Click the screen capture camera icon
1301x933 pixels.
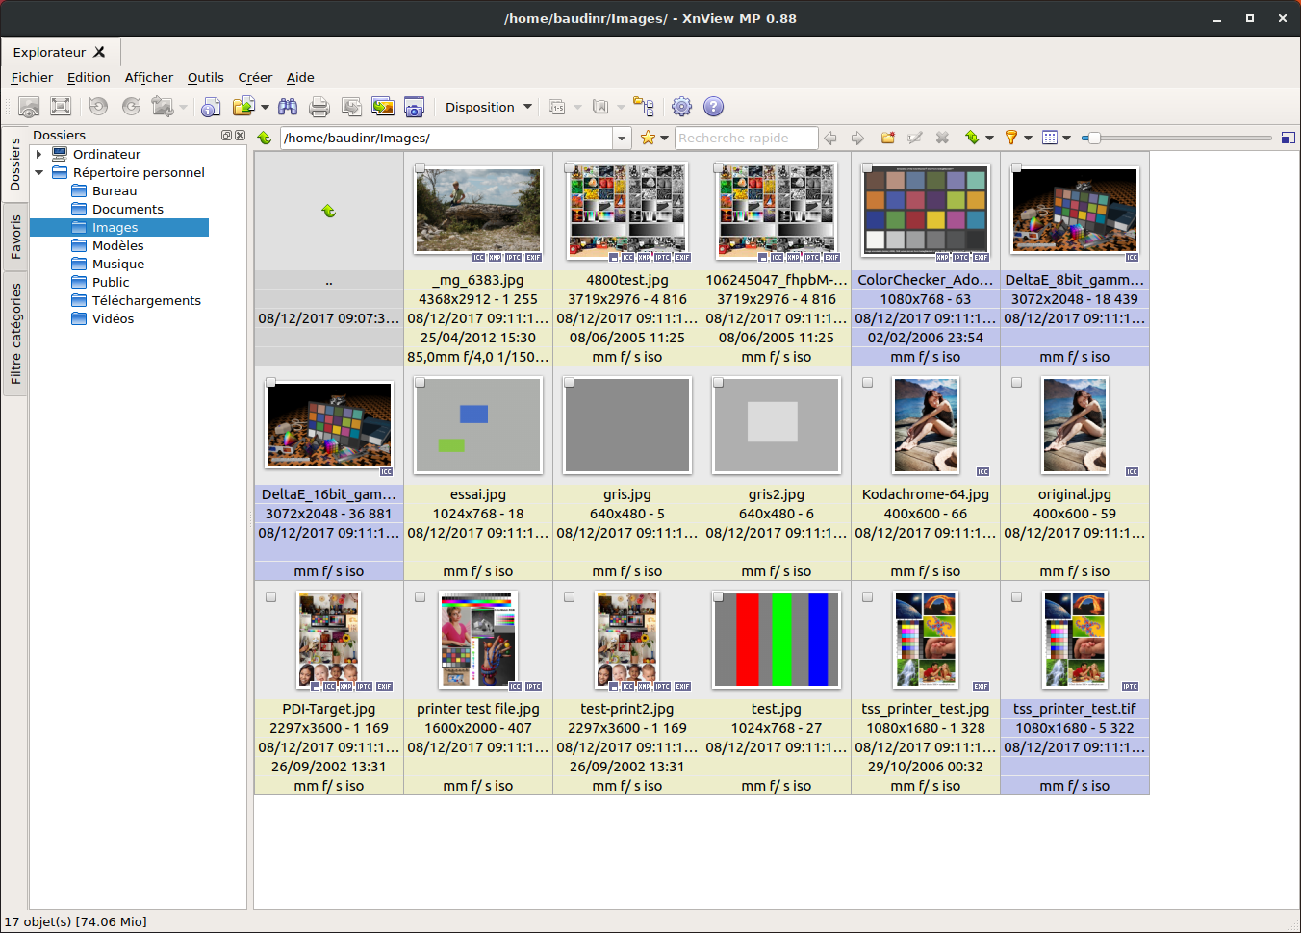click(x=414, y=107)
